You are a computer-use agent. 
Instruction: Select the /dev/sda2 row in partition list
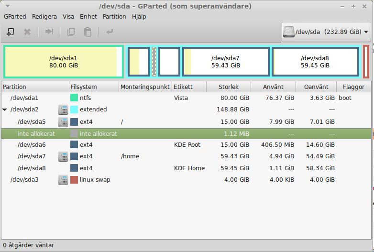click(187, 110)
